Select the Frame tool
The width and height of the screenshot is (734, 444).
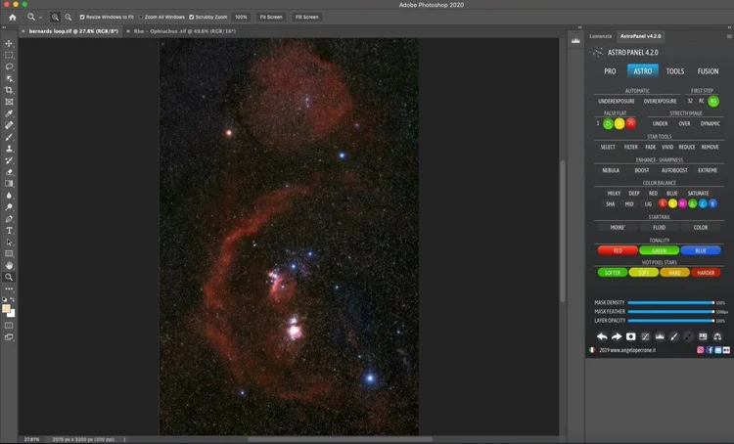point(9,102)
